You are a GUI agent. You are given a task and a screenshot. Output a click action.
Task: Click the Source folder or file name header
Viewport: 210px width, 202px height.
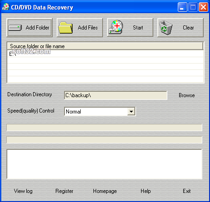click(x=105, y=46)
